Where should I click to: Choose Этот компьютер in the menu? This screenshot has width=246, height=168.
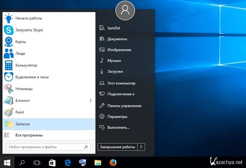click(x=121, y=83)
